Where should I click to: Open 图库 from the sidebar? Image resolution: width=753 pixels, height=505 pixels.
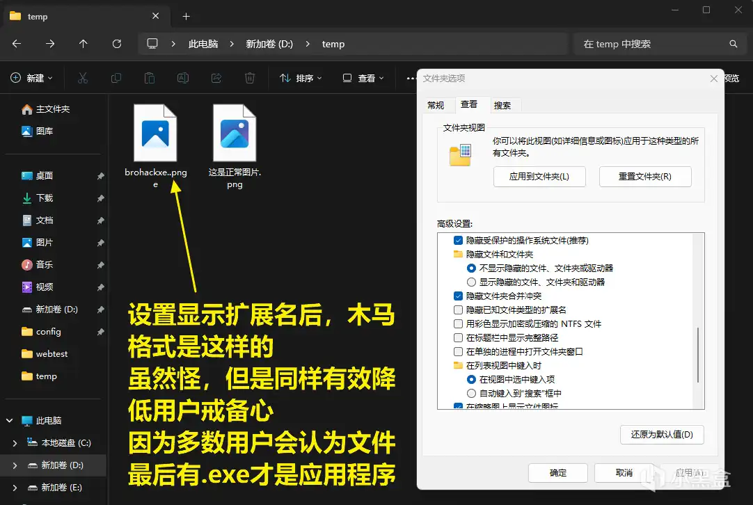click(x=45, y=131)
